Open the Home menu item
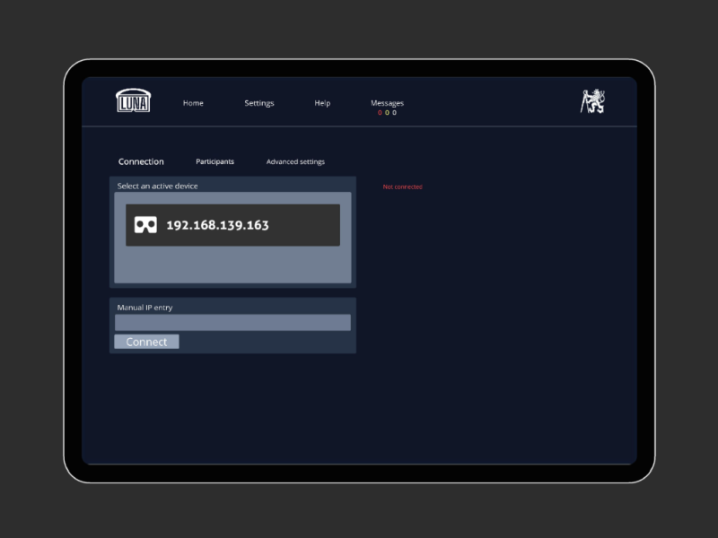The height and width of the screenshot is (538, 718). [193, 103]
